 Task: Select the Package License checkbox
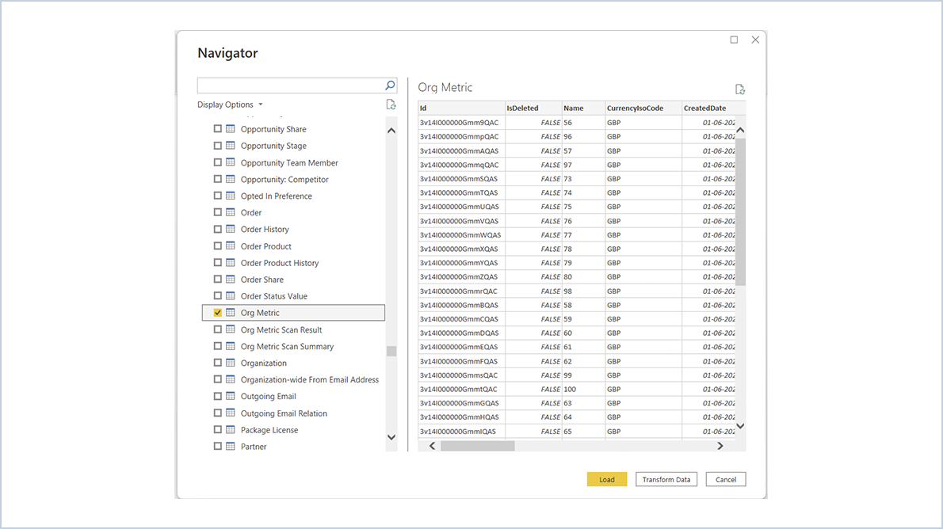coord(218,429)
